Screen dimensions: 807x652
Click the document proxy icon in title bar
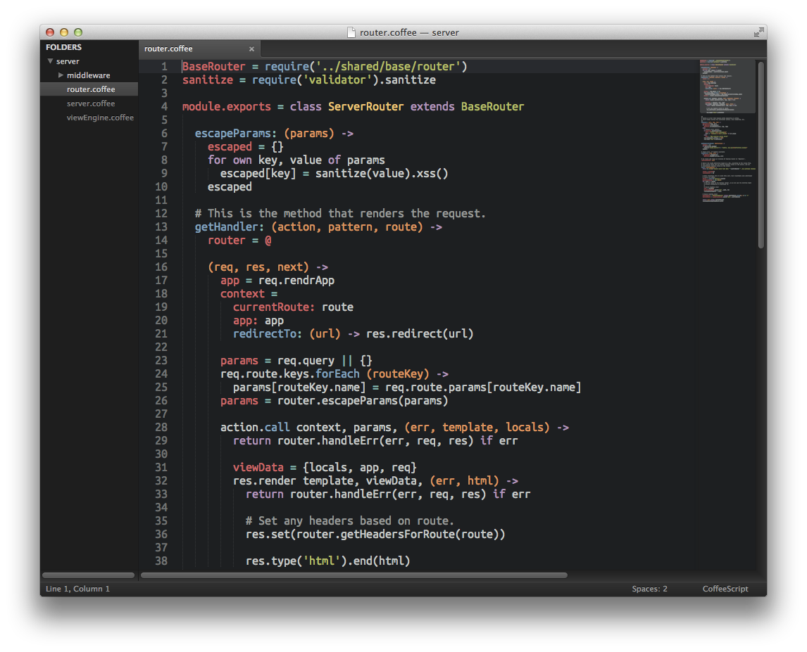point(350,32)
